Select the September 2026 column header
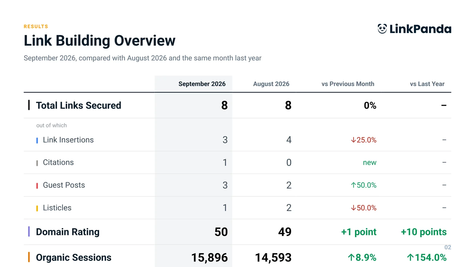 [x=202, y=84]
